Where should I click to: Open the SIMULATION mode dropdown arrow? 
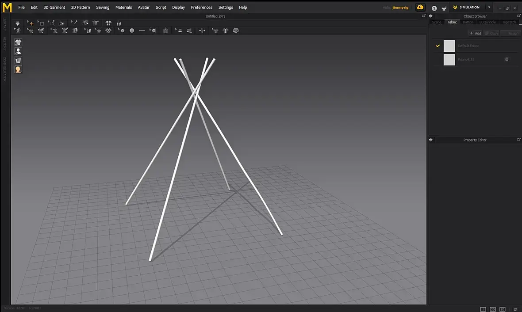(489, 8)
